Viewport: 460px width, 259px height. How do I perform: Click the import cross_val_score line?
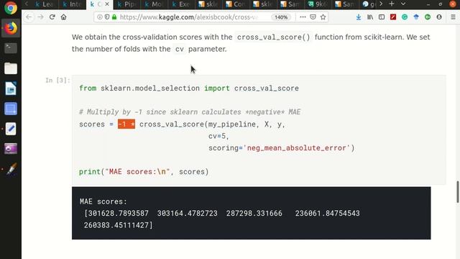pyautogui.click(x=189, y=88)
